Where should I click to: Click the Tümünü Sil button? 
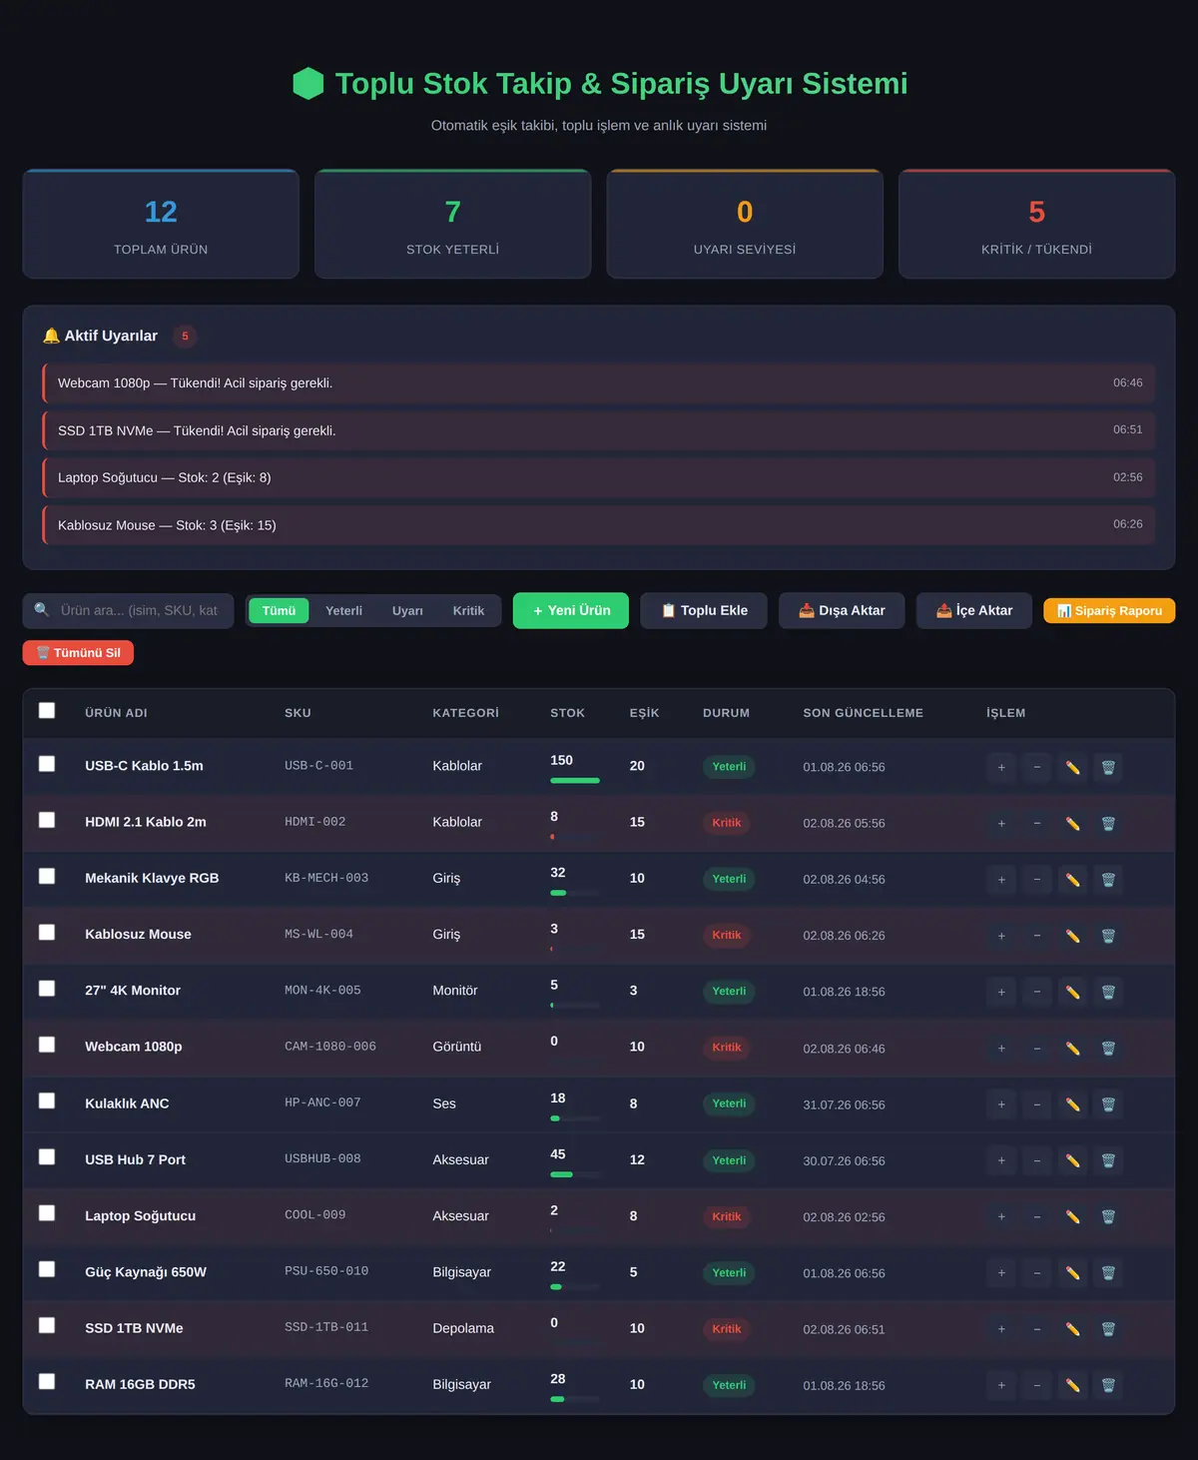point(78,653)
